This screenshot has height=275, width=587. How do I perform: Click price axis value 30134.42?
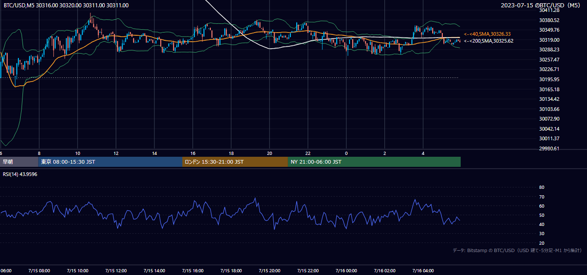click(x=549, y=99)
